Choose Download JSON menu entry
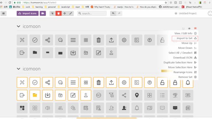 click(185, 58)
